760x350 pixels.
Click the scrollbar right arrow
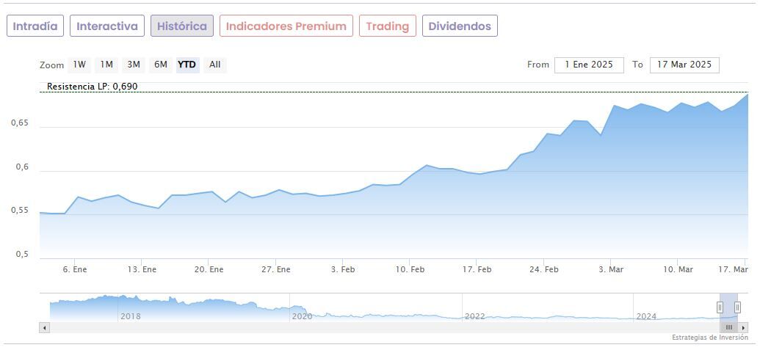743,327
